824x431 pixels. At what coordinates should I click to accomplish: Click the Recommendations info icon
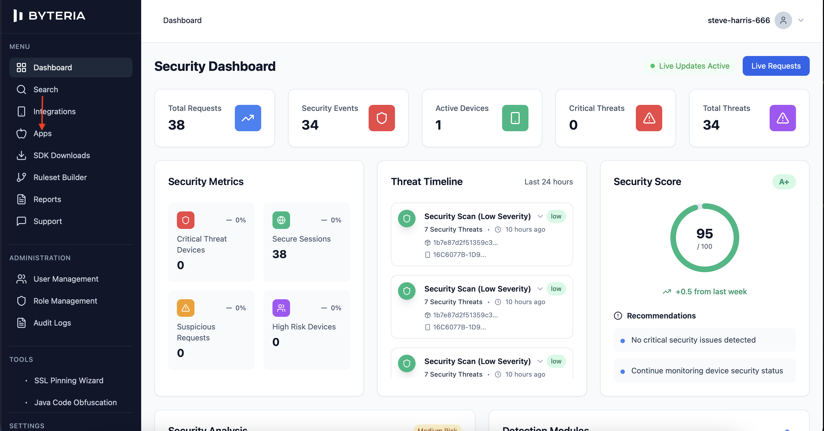[618, 316]
